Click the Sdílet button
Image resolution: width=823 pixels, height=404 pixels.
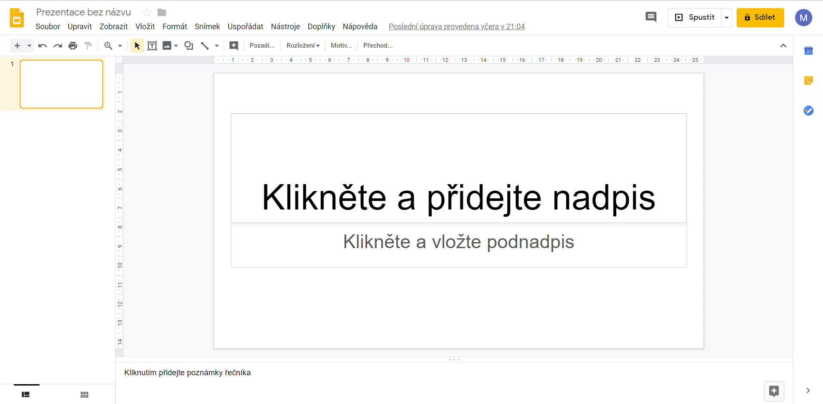point(760,18)
